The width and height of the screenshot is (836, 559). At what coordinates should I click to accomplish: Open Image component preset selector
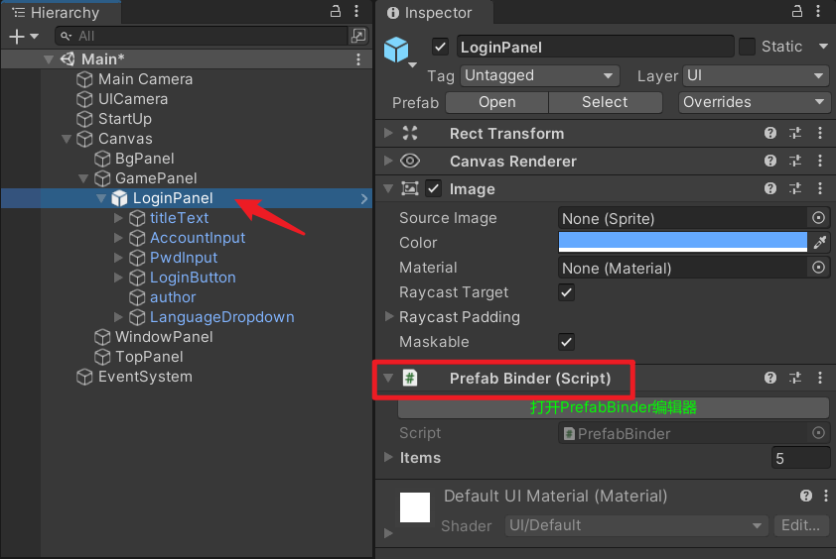tap(795, 188)
